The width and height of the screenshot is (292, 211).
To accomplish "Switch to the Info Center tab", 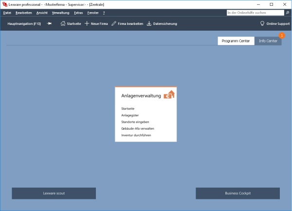I will pos(268,41).
